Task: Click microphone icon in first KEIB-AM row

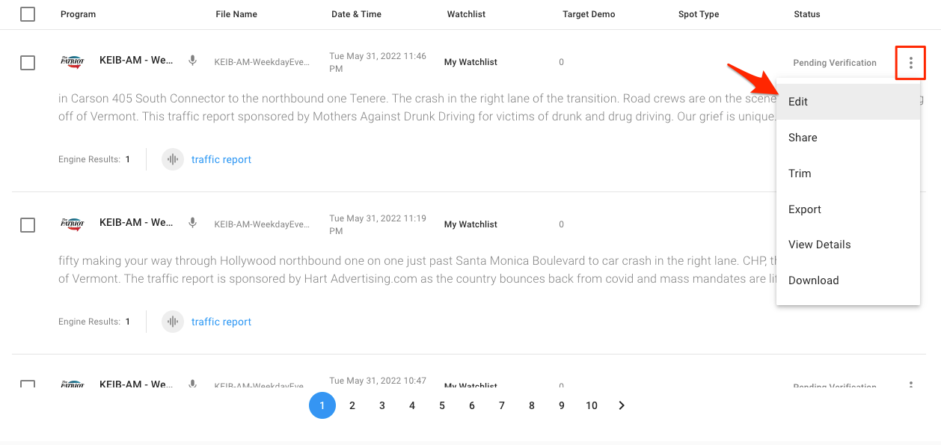Action: click(192, 61)
